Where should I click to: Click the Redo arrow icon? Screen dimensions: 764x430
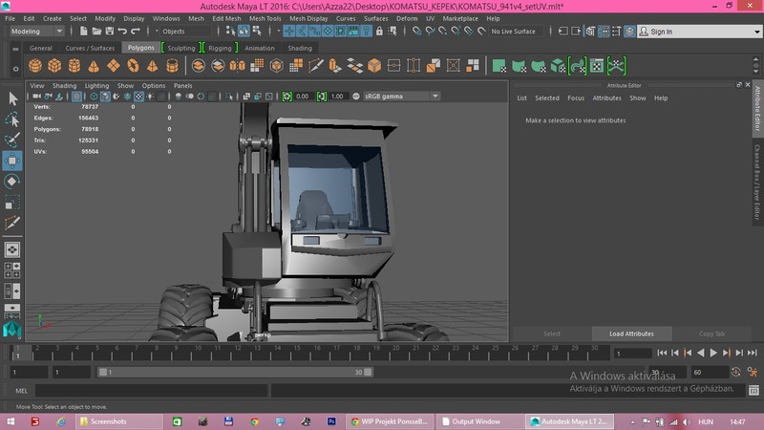coord(136,32)
